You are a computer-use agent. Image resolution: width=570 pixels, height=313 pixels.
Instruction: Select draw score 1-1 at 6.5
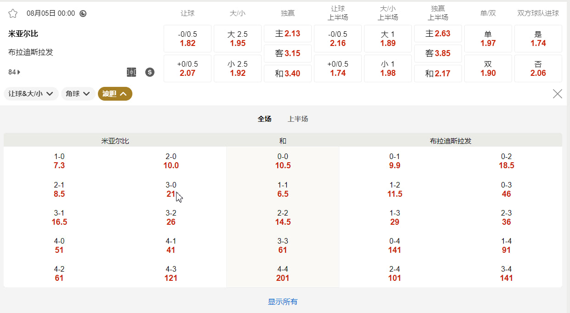pyautogui.click(x=283, y=189)
